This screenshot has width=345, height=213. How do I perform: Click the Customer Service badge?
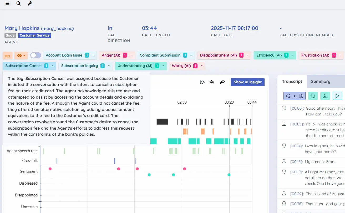coord(34,35)
